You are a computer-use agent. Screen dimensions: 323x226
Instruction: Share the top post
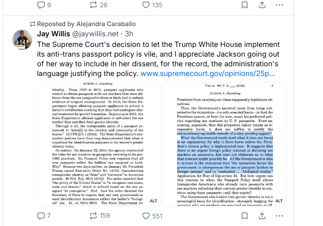point(262,5)
